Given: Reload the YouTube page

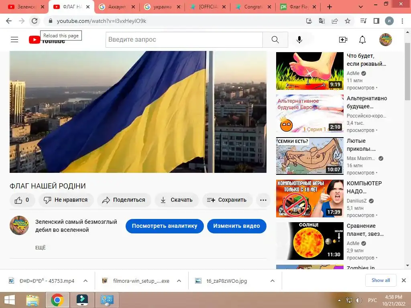Looking at the screenshot, I should coord(35,21).
